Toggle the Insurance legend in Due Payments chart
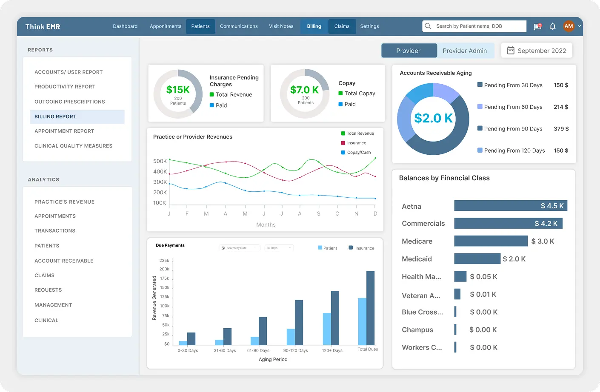The height and width of the screenshot is (392, 600). (361, 247)
